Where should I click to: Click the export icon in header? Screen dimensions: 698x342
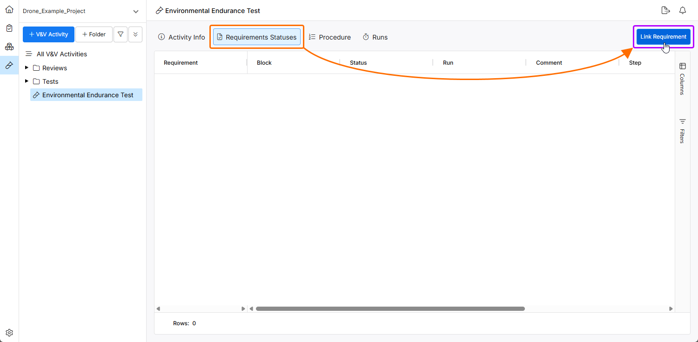[665, 10]
